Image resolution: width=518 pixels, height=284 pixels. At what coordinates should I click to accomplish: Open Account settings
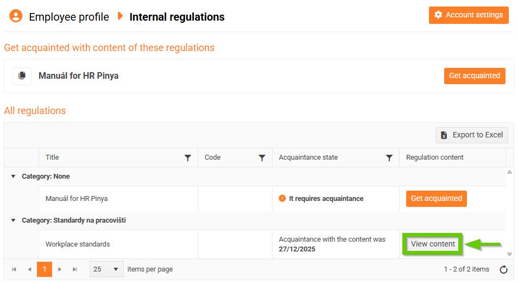pyautogui.click(x=469, y=15)
